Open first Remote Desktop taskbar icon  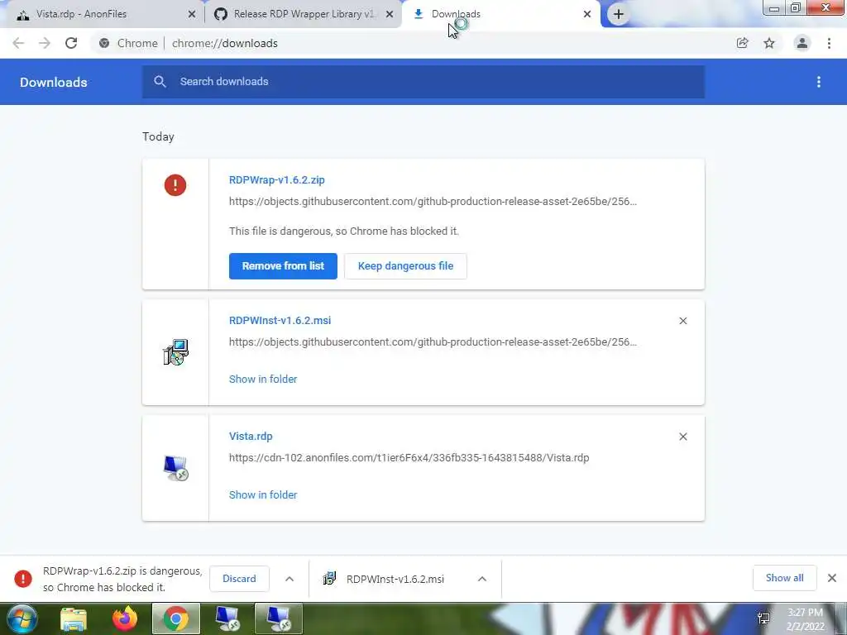click(227, 618)
